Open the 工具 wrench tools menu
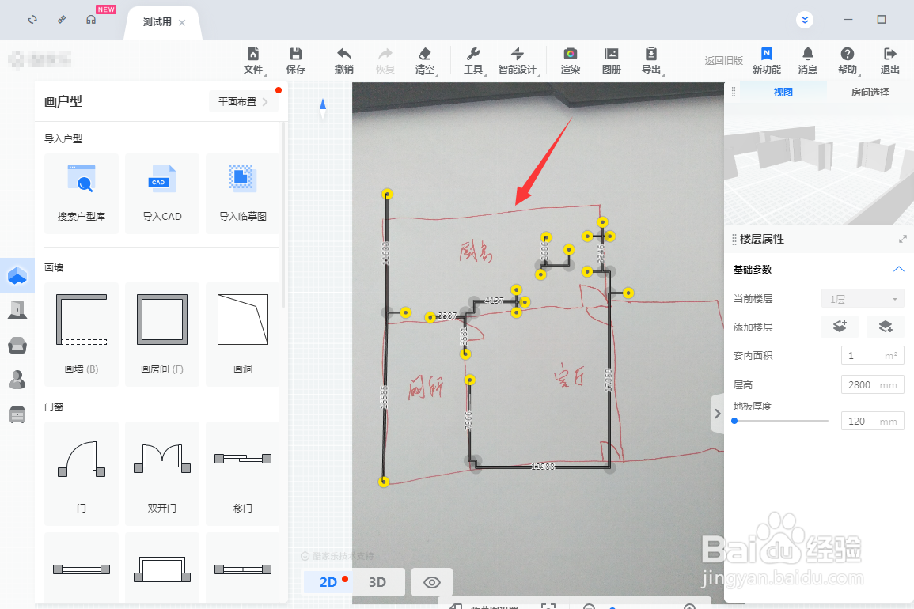Viewport: 914px width, 609px height. (473, 61)
